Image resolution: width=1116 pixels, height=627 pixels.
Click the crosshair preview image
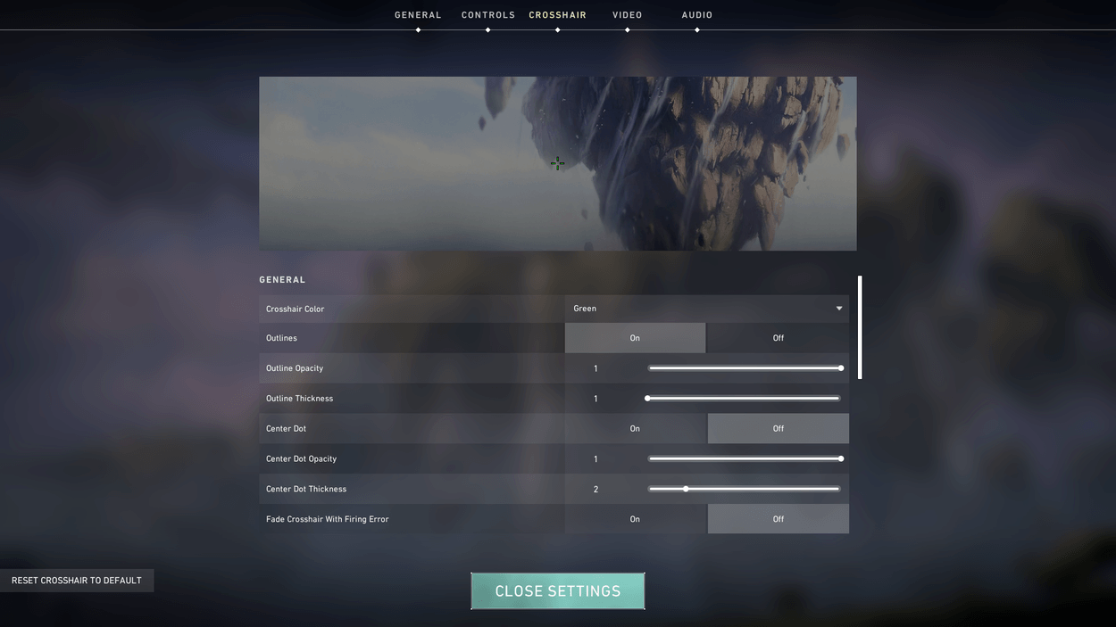coord(557,163)
